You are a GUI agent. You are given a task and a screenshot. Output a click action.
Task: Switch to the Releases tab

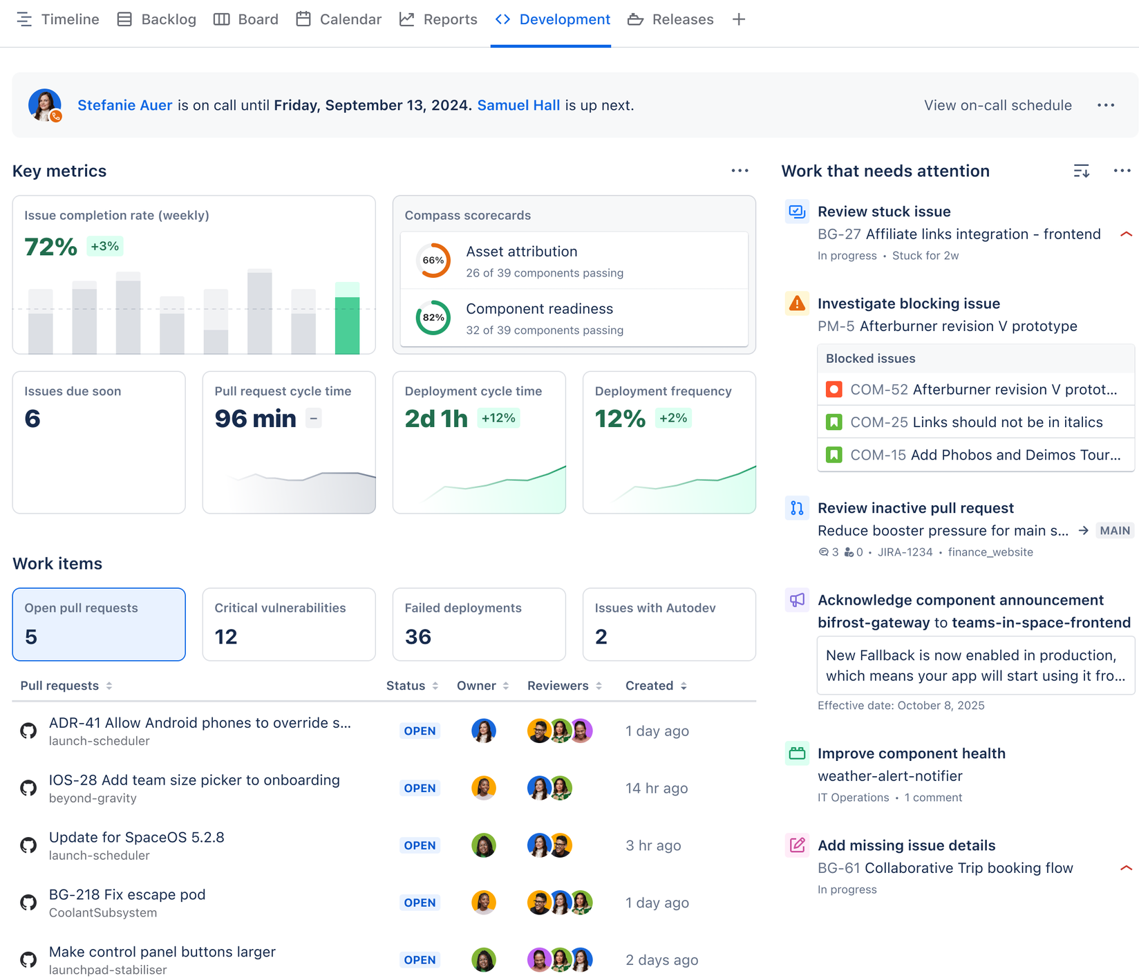tap(670, 19)
